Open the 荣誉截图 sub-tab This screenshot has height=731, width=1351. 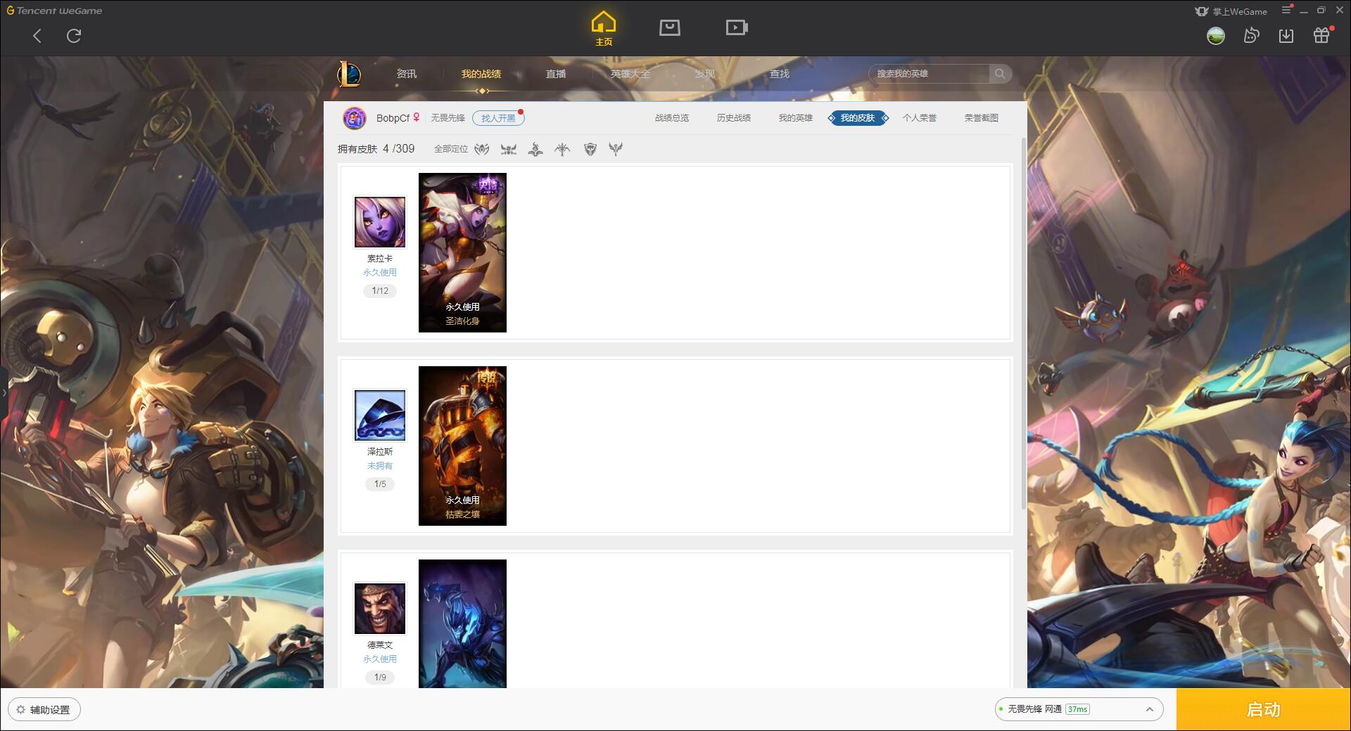coord(982,118)
